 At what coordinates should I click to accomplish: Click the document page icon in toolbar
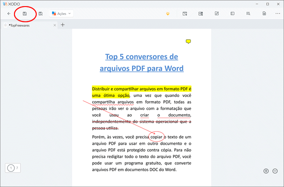tap(264, 14)
